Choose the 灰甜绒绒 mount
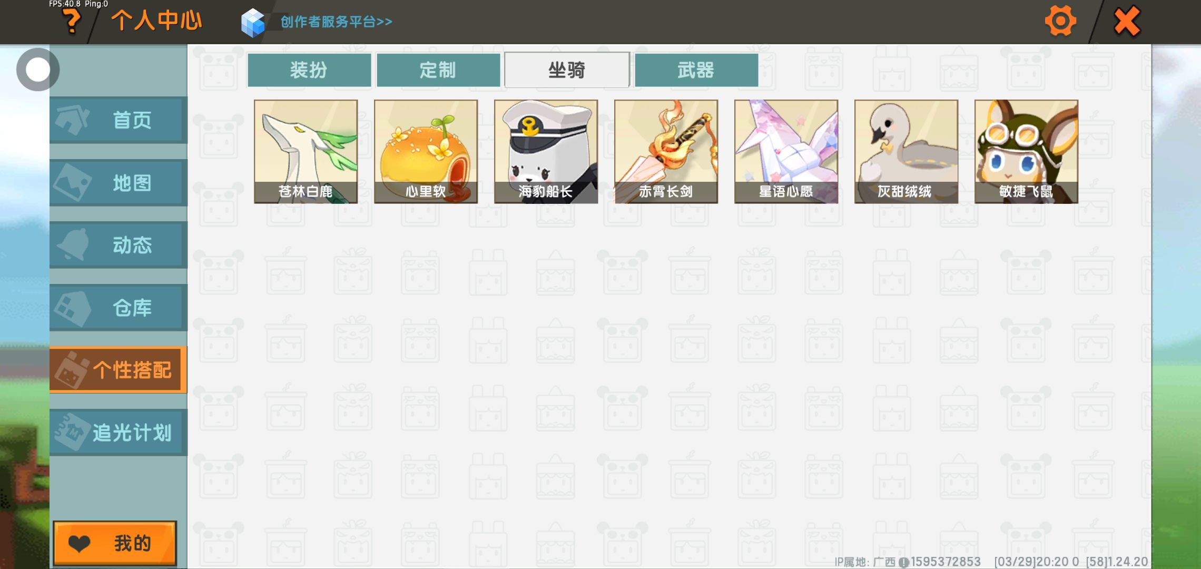The height and width of the screenshot is (569, 1201). coord(906,152)
